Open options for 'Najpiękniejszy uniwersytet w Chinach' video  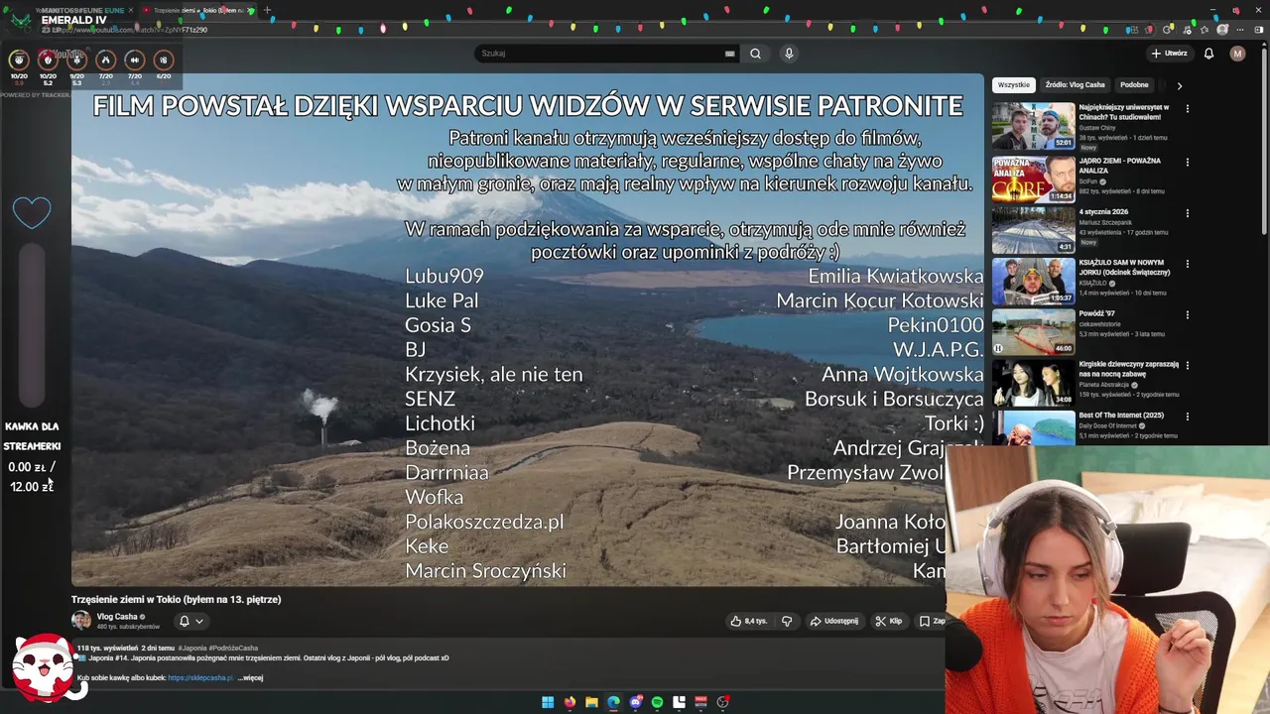1187,108
